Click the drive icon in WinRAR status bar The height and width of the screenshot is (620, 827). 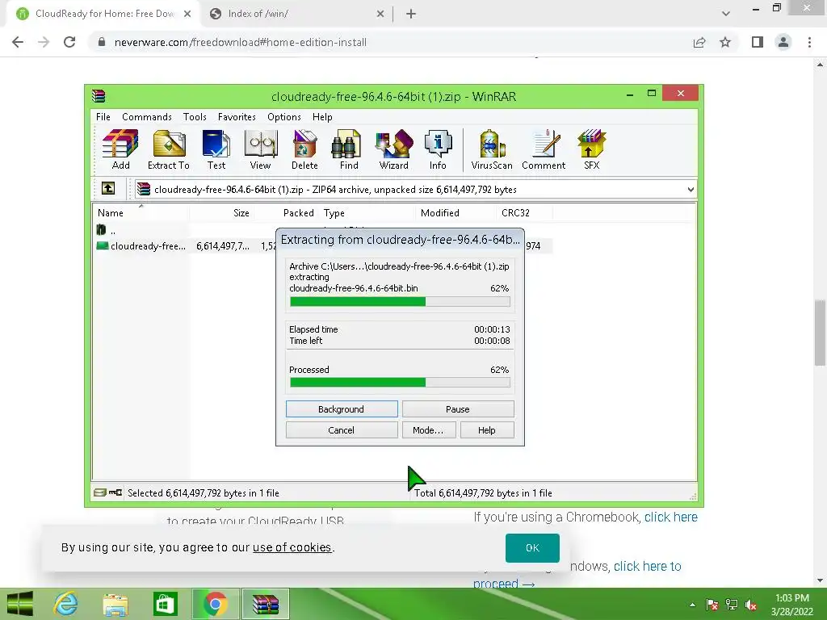point(99,492)
